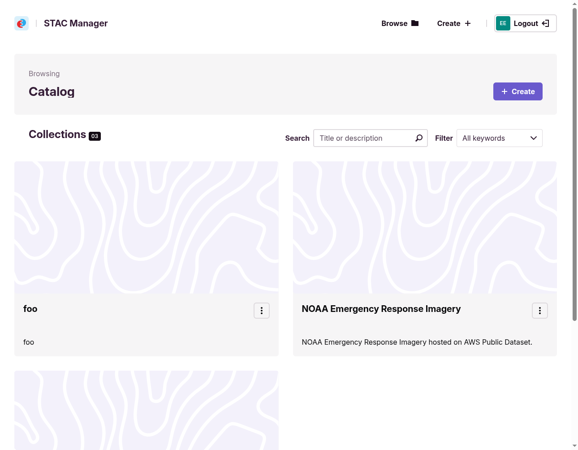
Task: Open the foo collection title
Action: pyautogui.click(x=30, y=309)
